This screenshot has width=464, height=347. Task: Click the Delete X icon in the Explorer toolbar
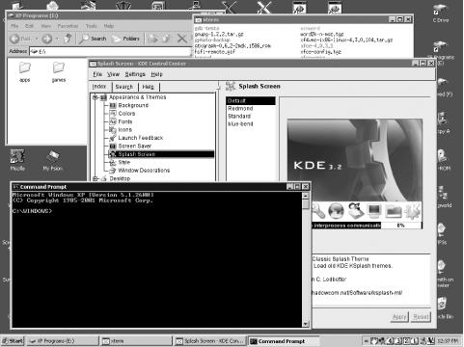coord(181,39)
